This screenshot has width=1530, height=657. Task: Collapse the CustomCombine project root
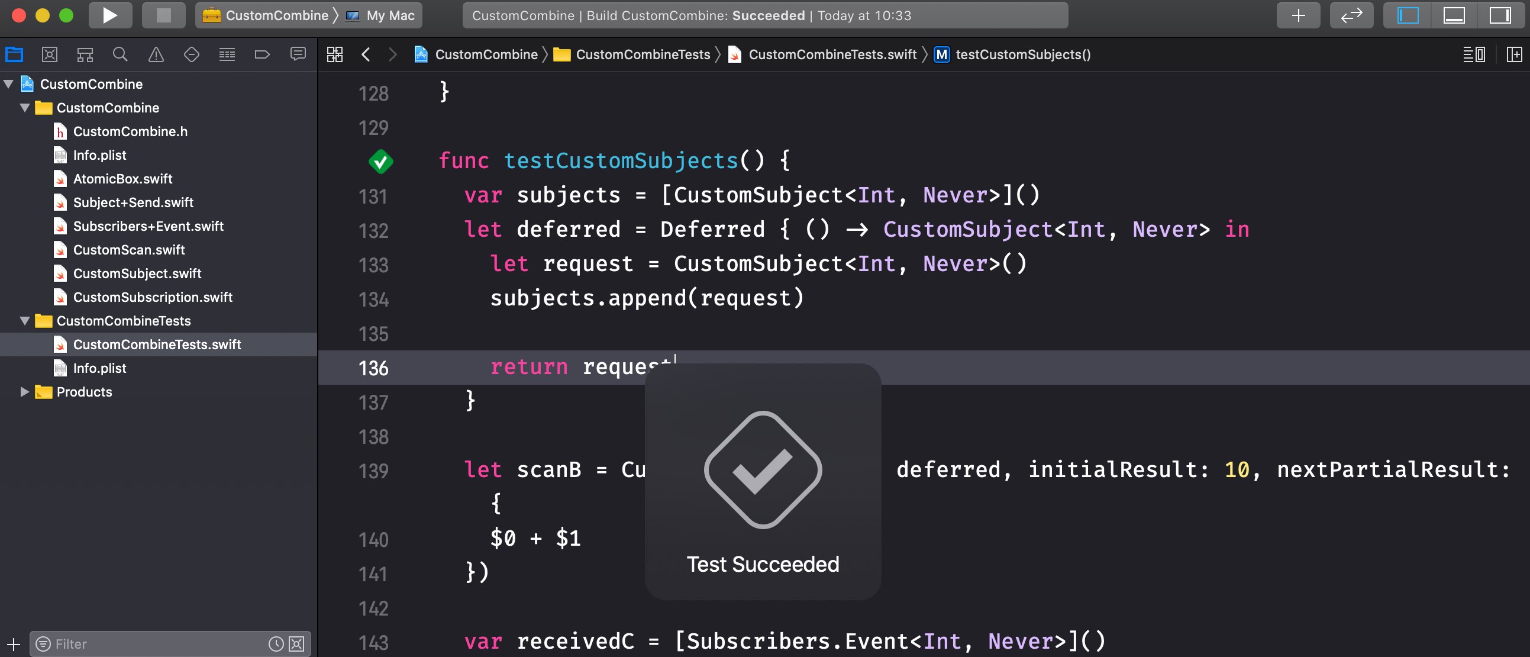tap(8, 84)
